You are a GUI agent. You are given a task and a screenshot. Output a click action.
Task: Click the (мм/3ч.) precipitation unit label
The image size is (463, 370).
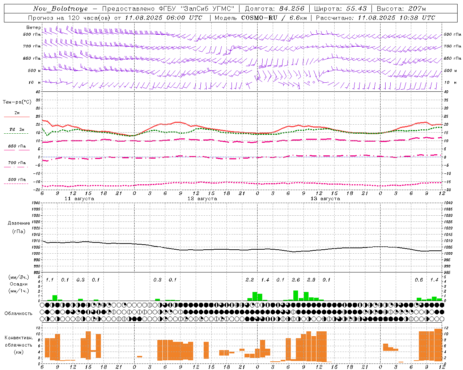click(19, 277)
